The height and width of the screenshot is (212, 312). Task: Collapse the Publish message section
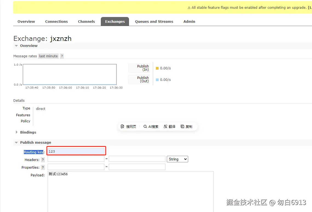click(33, 142)
